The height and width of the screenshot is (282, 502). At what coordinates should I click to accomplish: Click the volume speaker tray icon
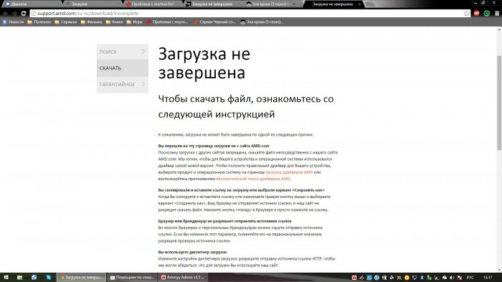[452, 278]
